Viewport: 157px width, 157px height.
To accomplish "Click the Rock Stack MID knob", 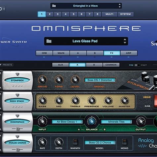I will 59,101.
